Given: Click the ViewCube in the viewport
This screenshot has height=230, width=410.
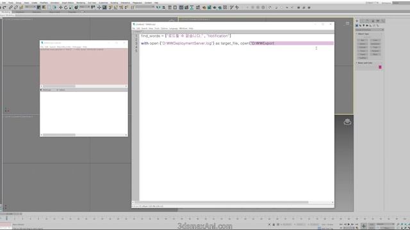Looking at the screenshot, I should click(x=347, y=122).
